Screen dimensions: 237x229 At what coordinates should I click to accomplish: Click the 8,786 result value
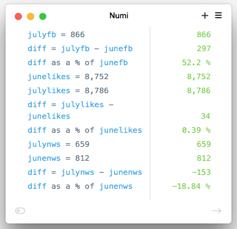[199, 91]
